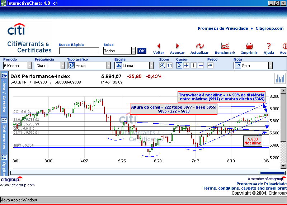Expand the Escala Linear dropdown
The width and height of the screenshot is (287, 205).
(x=151, y=66)
